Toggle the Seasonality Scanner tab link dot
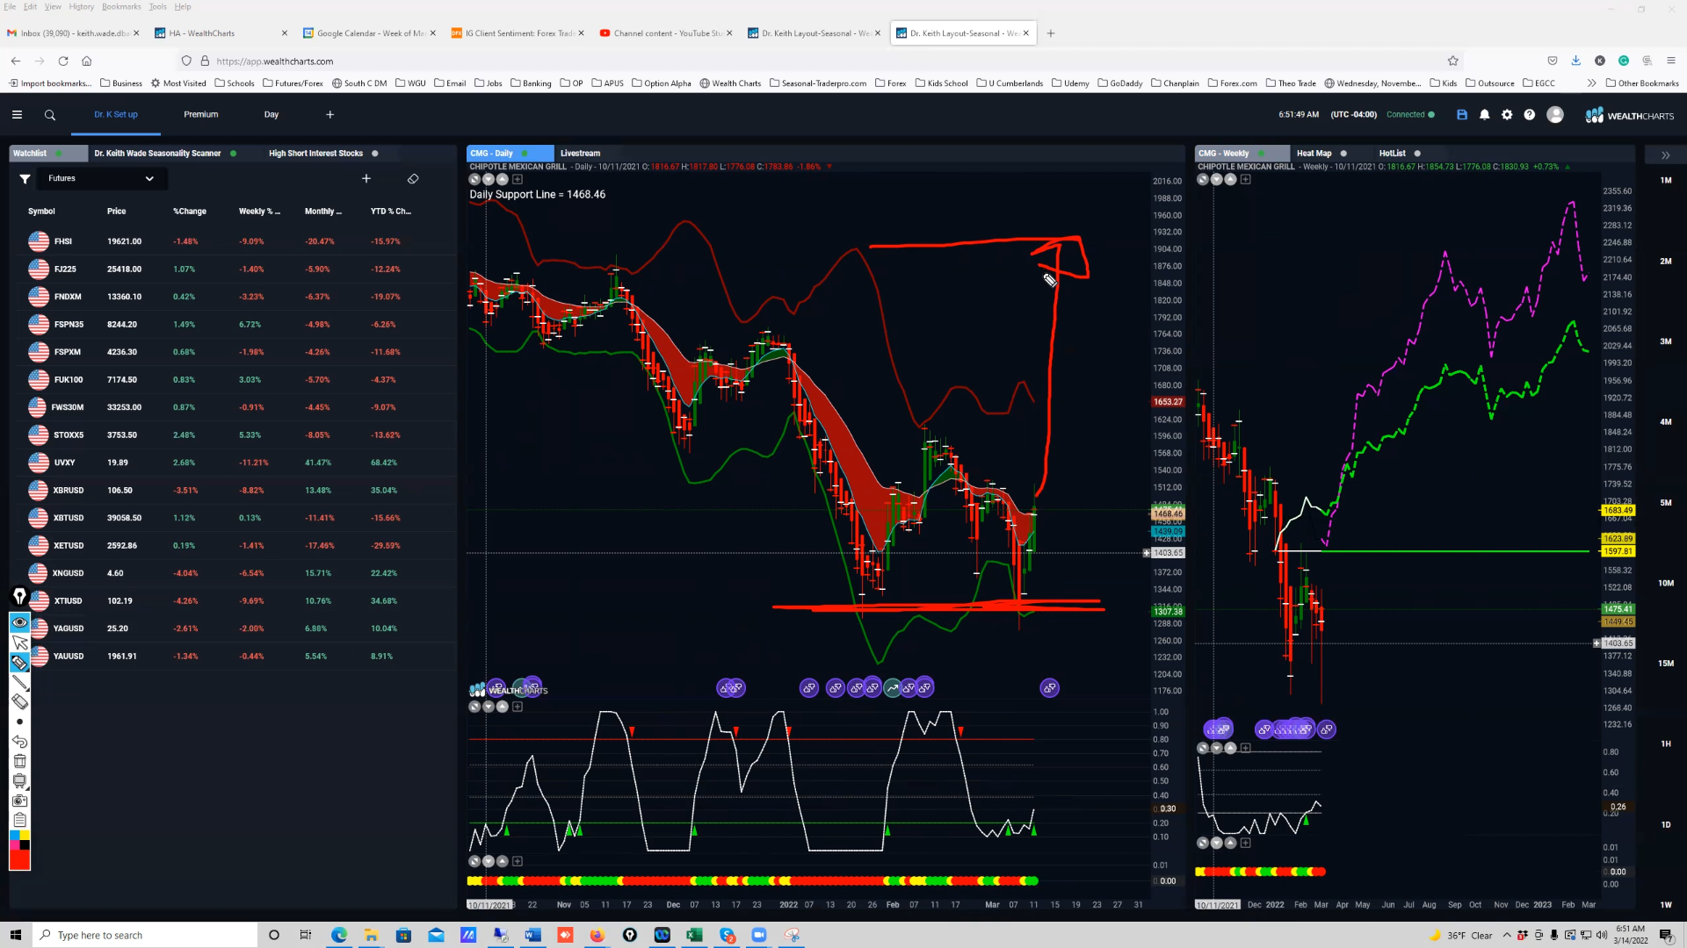Viewport: 1687px width, 948px height. click(233, 154)
